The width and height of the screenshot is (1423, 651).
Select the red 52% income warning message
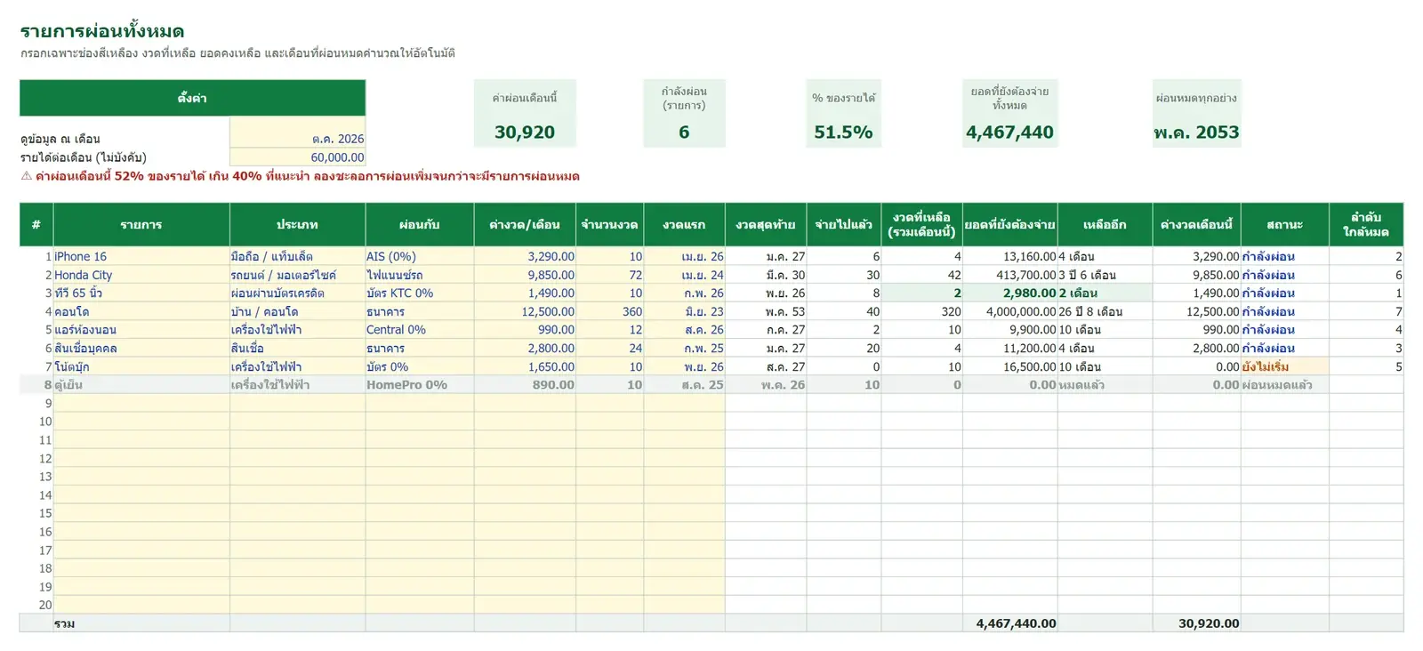[301, 176]
